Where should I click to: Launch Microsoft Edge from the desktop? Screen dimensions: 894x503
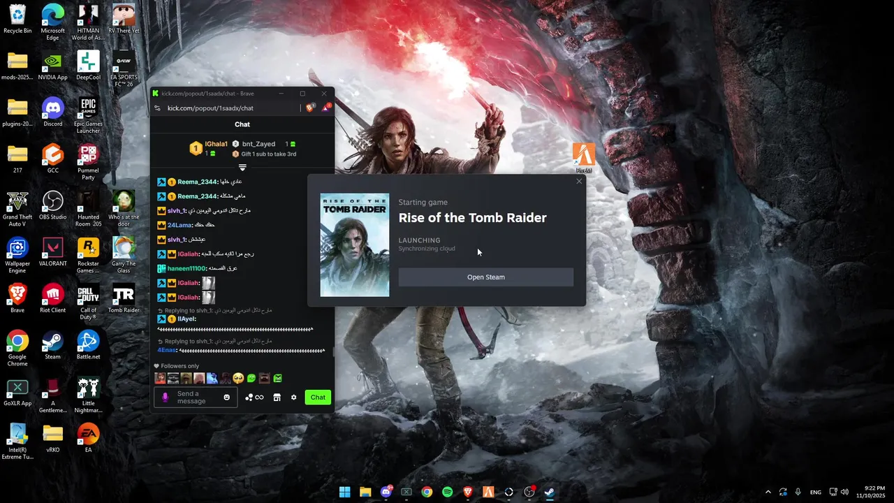pos(52,21)
